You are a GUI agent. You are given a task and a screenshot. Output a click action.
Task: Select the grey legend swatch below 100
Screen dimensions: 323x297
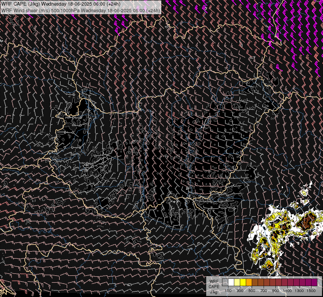coord(225,282)
